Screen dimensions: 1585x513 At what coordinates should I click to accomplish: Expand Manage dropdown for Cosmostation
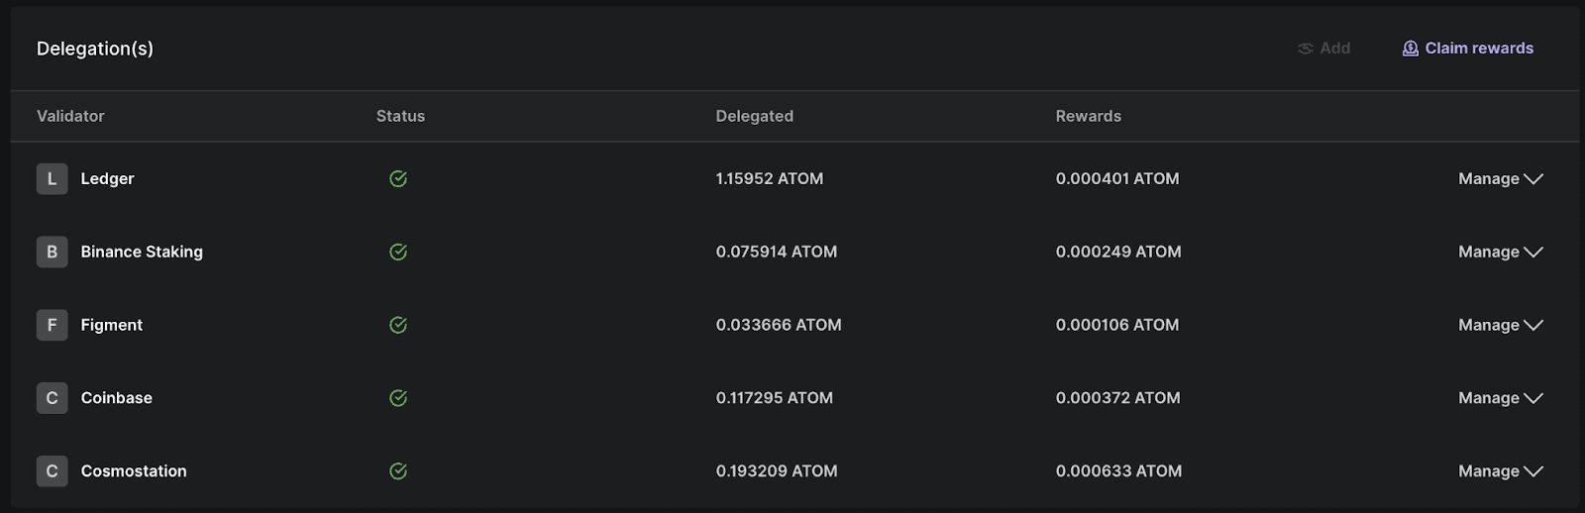[1501, 471]
